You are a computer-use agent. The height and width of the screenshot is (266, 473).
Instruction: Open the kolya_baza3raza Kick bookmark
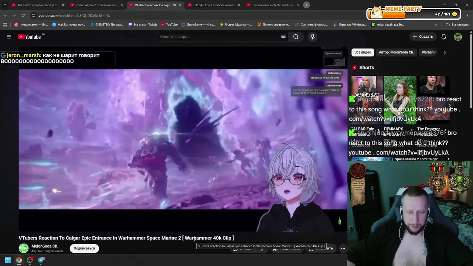click(x=388, y=25)
